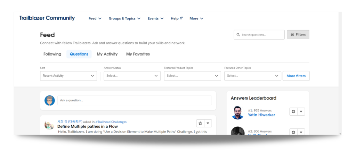Open the Events menu
The width and height of the screenshot is (356, 152).
[x=155, y=19]
